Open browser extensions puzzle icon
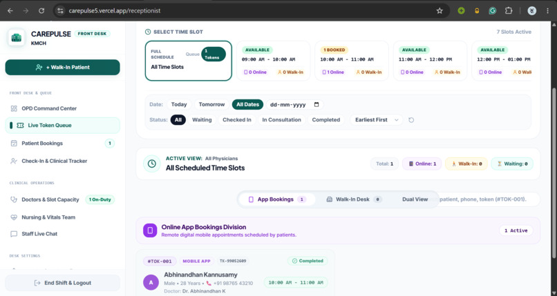The width and height of the screenshot is (557, 296). [x=509, y=10]
